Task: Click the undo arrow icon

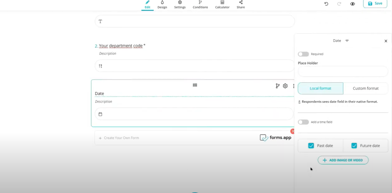Action: [x=326, y=4]
